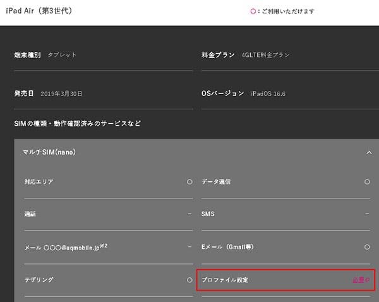Select the iPadOS 16.6 value
Screen dimensions: 379x302
click(x=268, y=94)
